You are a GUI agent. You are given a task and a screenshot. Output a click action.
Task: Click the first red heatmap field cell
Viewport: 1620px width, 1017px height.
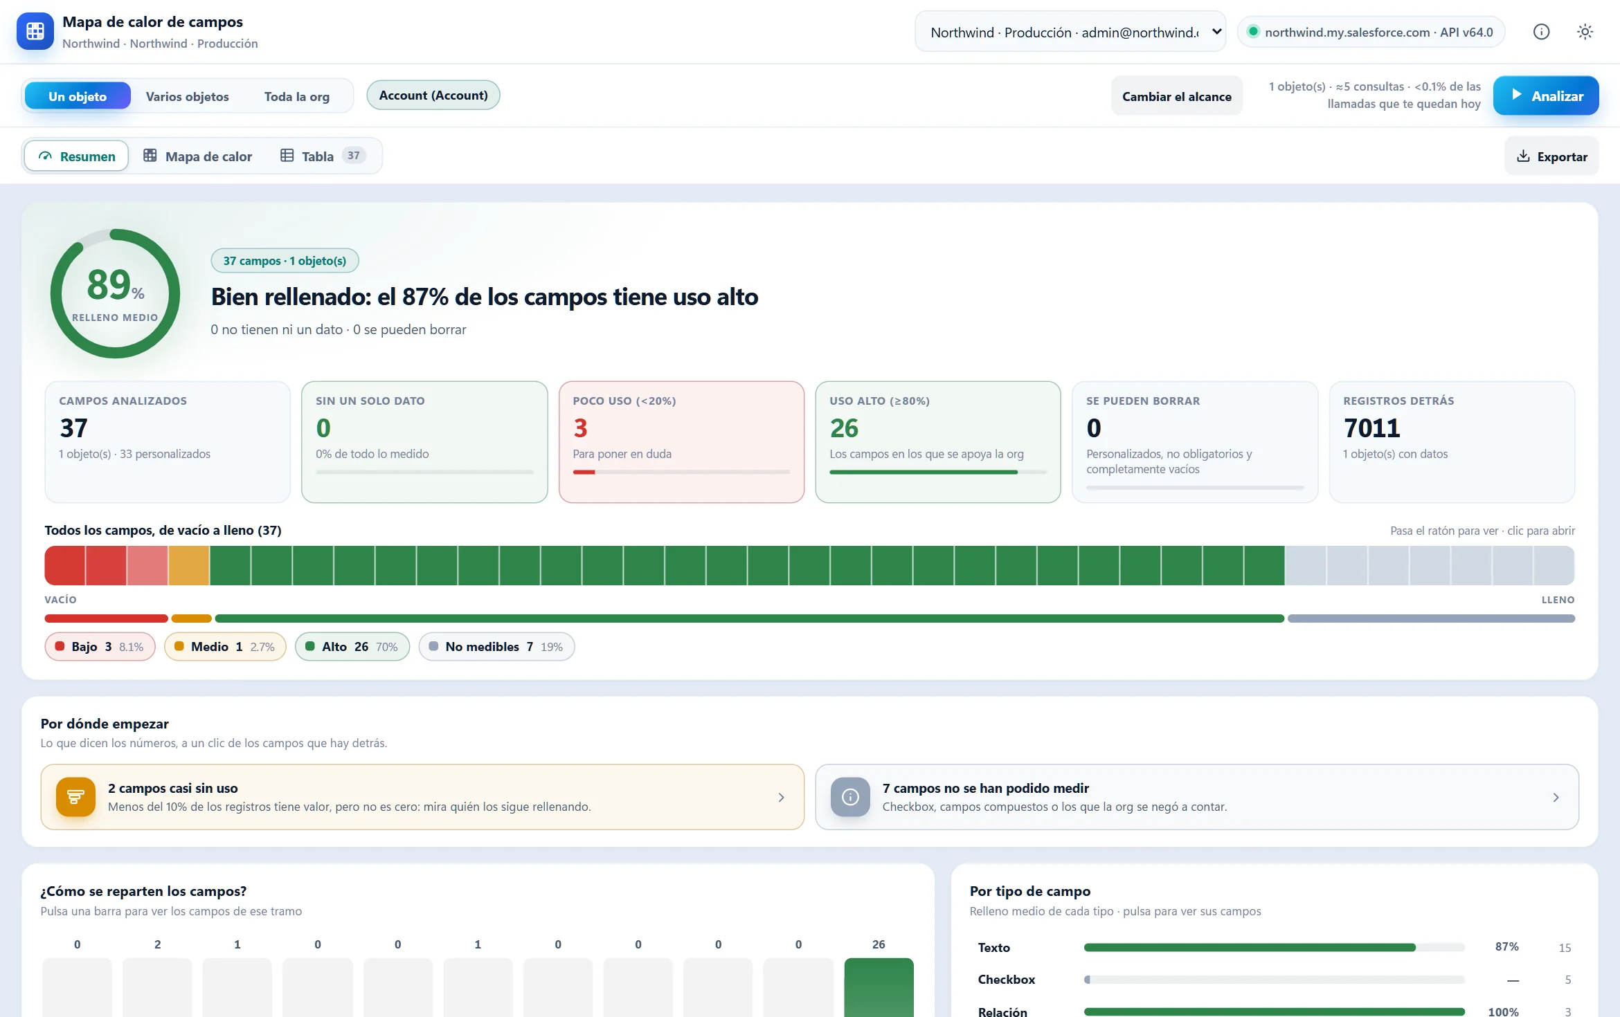pos(65,566)
